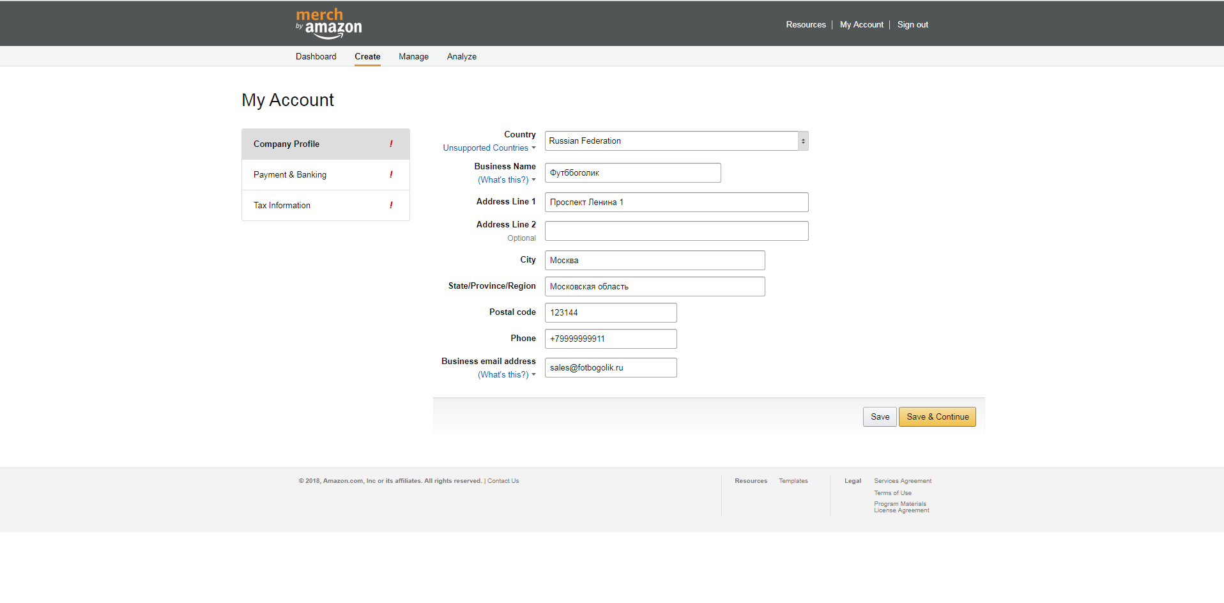Expand Business Name What's this help

click(x=506, y=180)
